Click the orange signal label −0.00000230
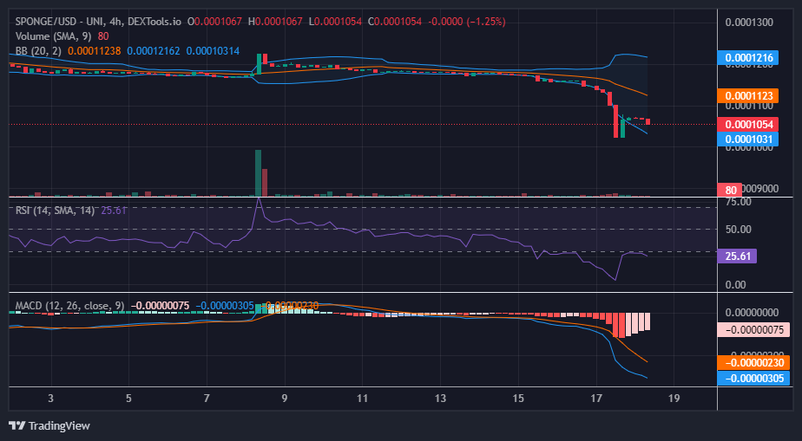Screen dimensions: 802x441 (754, 363)
